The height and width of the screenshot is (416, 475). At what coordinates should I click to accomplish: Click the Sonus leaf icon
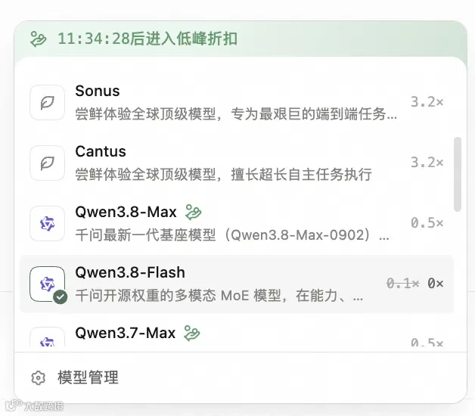(x=47, y=102)
